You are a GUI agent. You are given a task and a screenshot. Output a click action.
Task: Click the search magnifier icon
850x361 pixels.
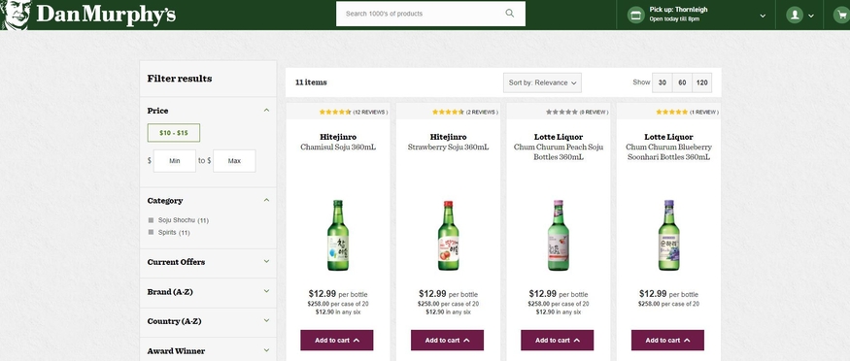click(x=510, y=14)
